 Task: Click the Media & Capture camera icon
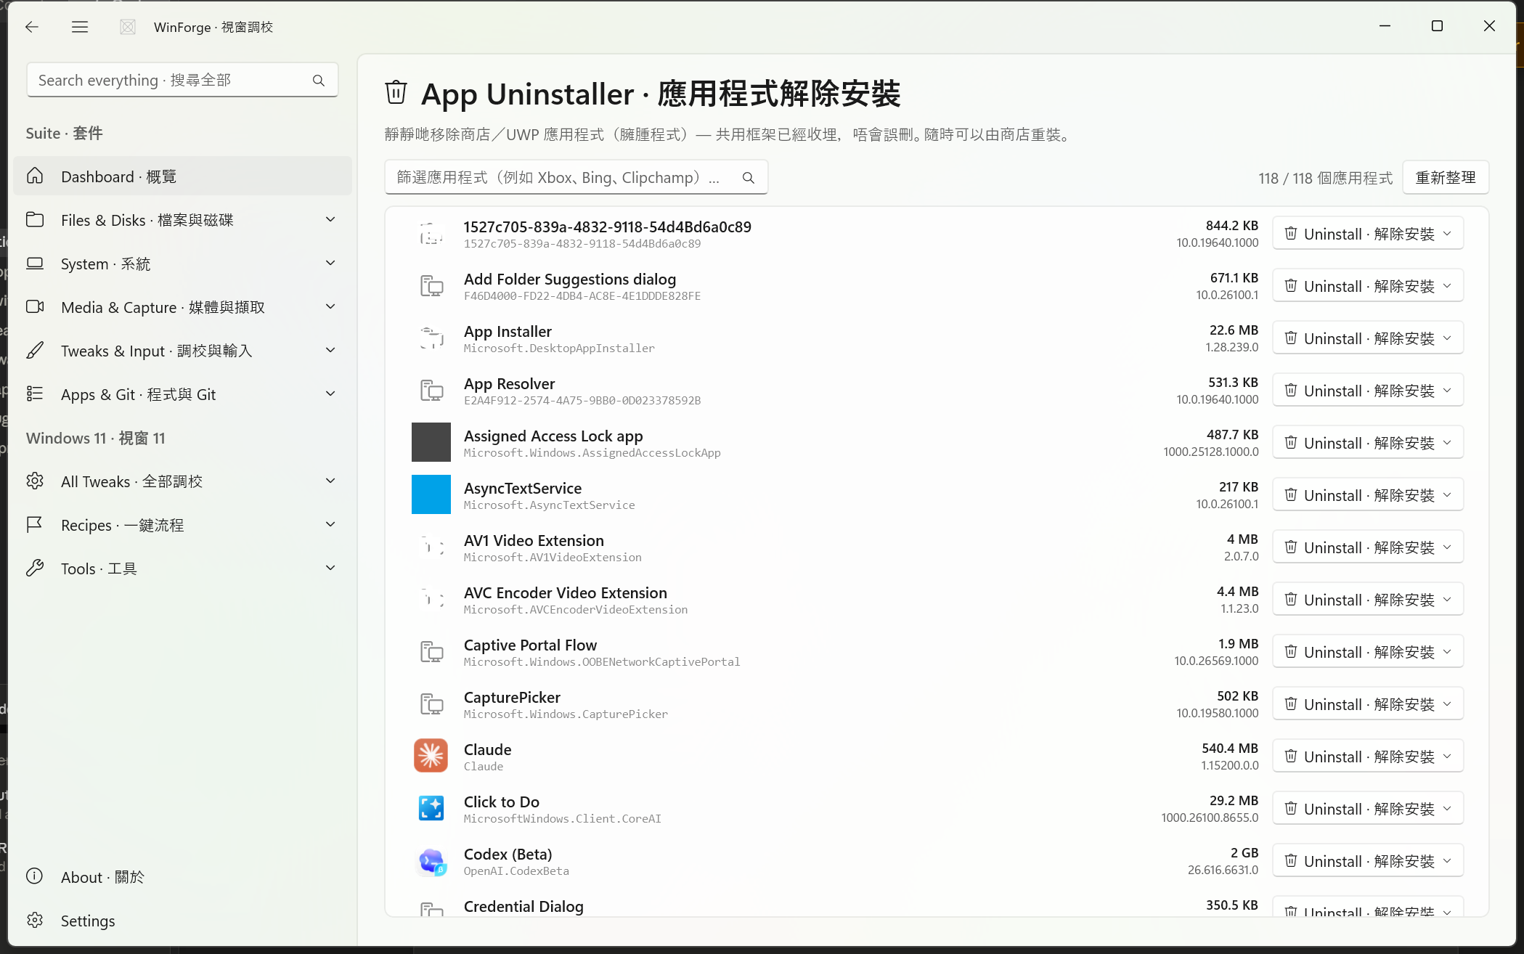tap(35, 306)
